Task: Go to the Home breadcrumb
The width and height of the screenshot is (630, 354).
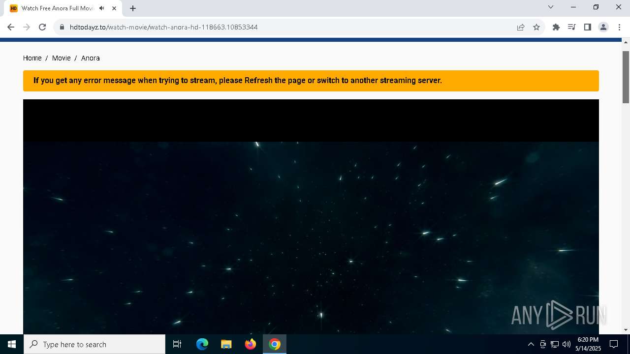Action: click(32, 58)
